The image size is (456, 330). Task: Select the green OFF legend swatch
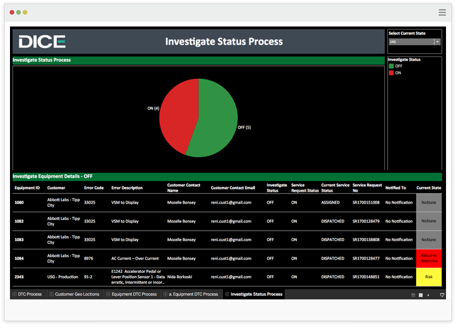[x=391, y=66]
